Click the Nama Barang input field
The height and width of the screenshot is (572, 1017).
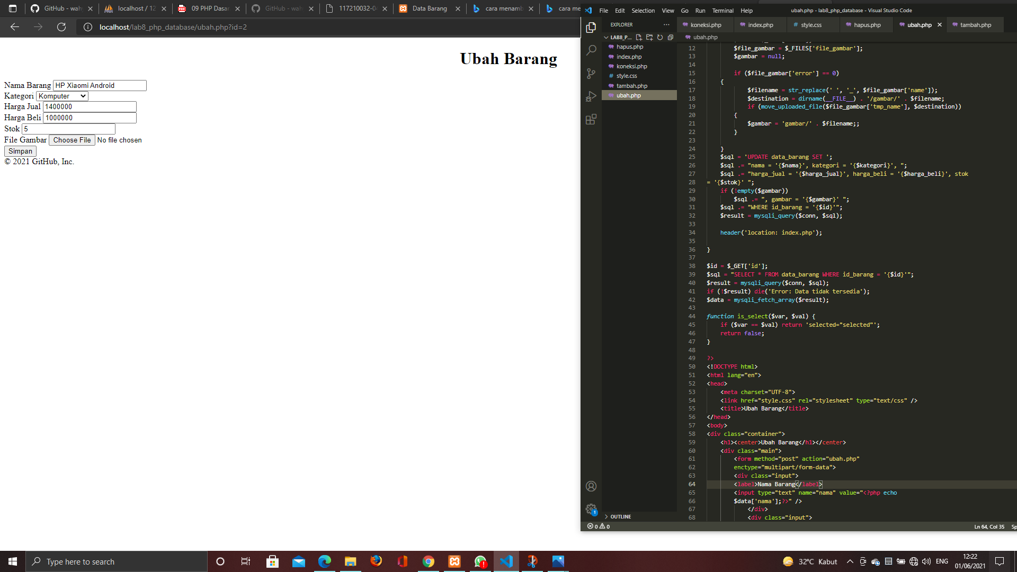tap(99, 85)
